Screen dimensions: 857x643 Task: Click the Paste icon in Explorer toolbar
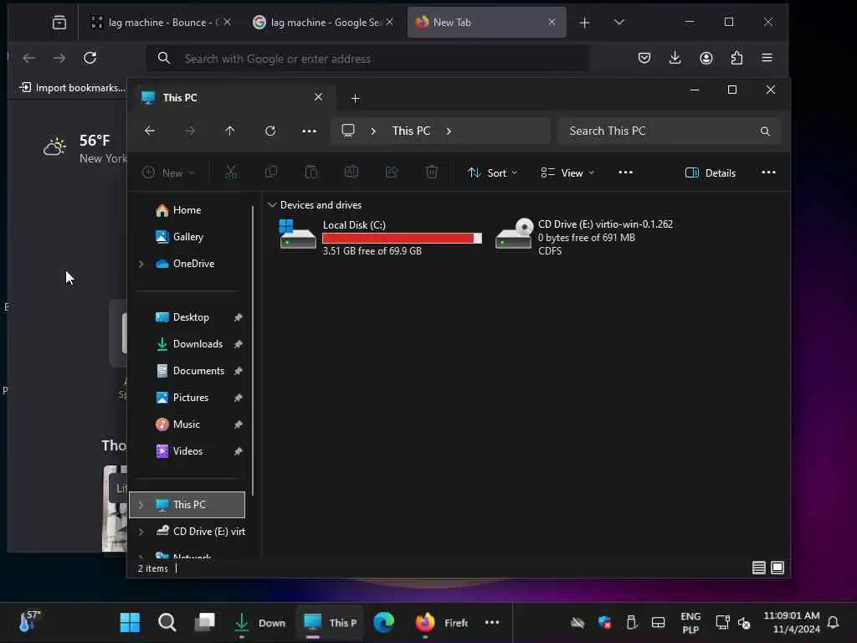pyautogui.click(x=311, y=172)
